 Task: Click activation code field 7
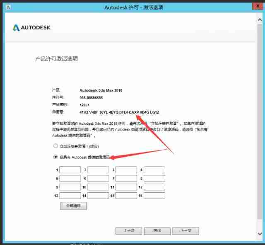tap(126, 178)
